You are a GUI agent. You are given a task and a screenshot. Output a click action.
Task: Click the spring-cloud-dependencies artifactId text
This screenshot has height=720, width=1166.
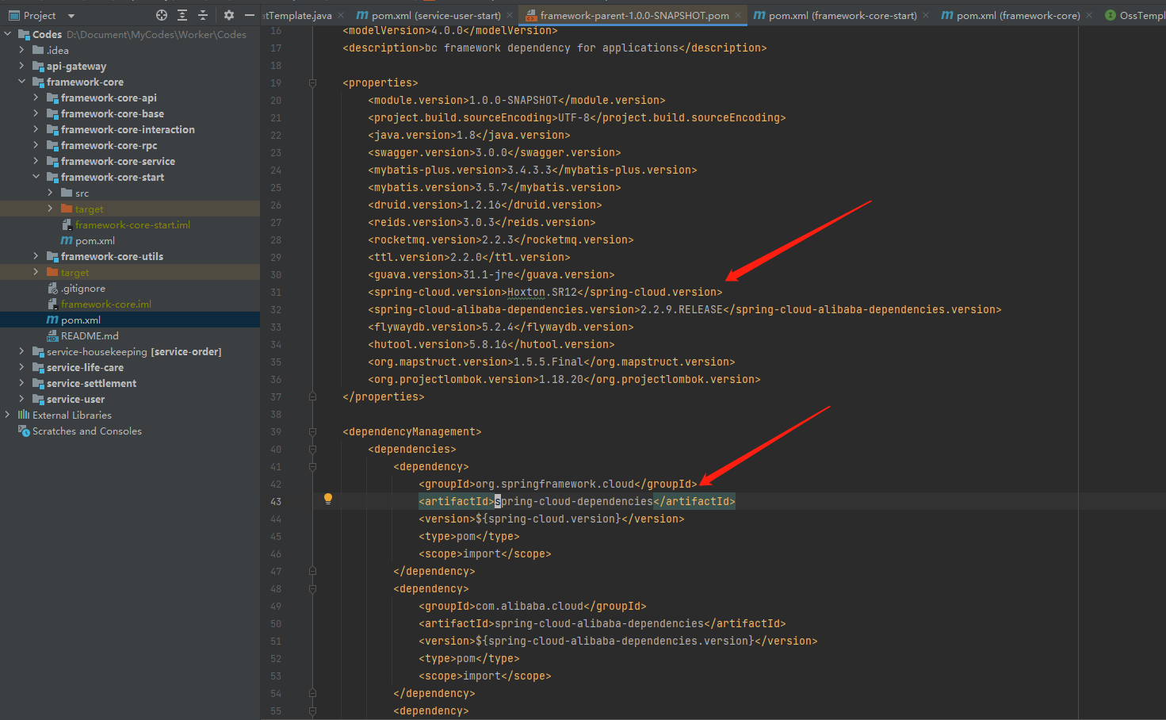pyautogui.click(x=574, y=501)
